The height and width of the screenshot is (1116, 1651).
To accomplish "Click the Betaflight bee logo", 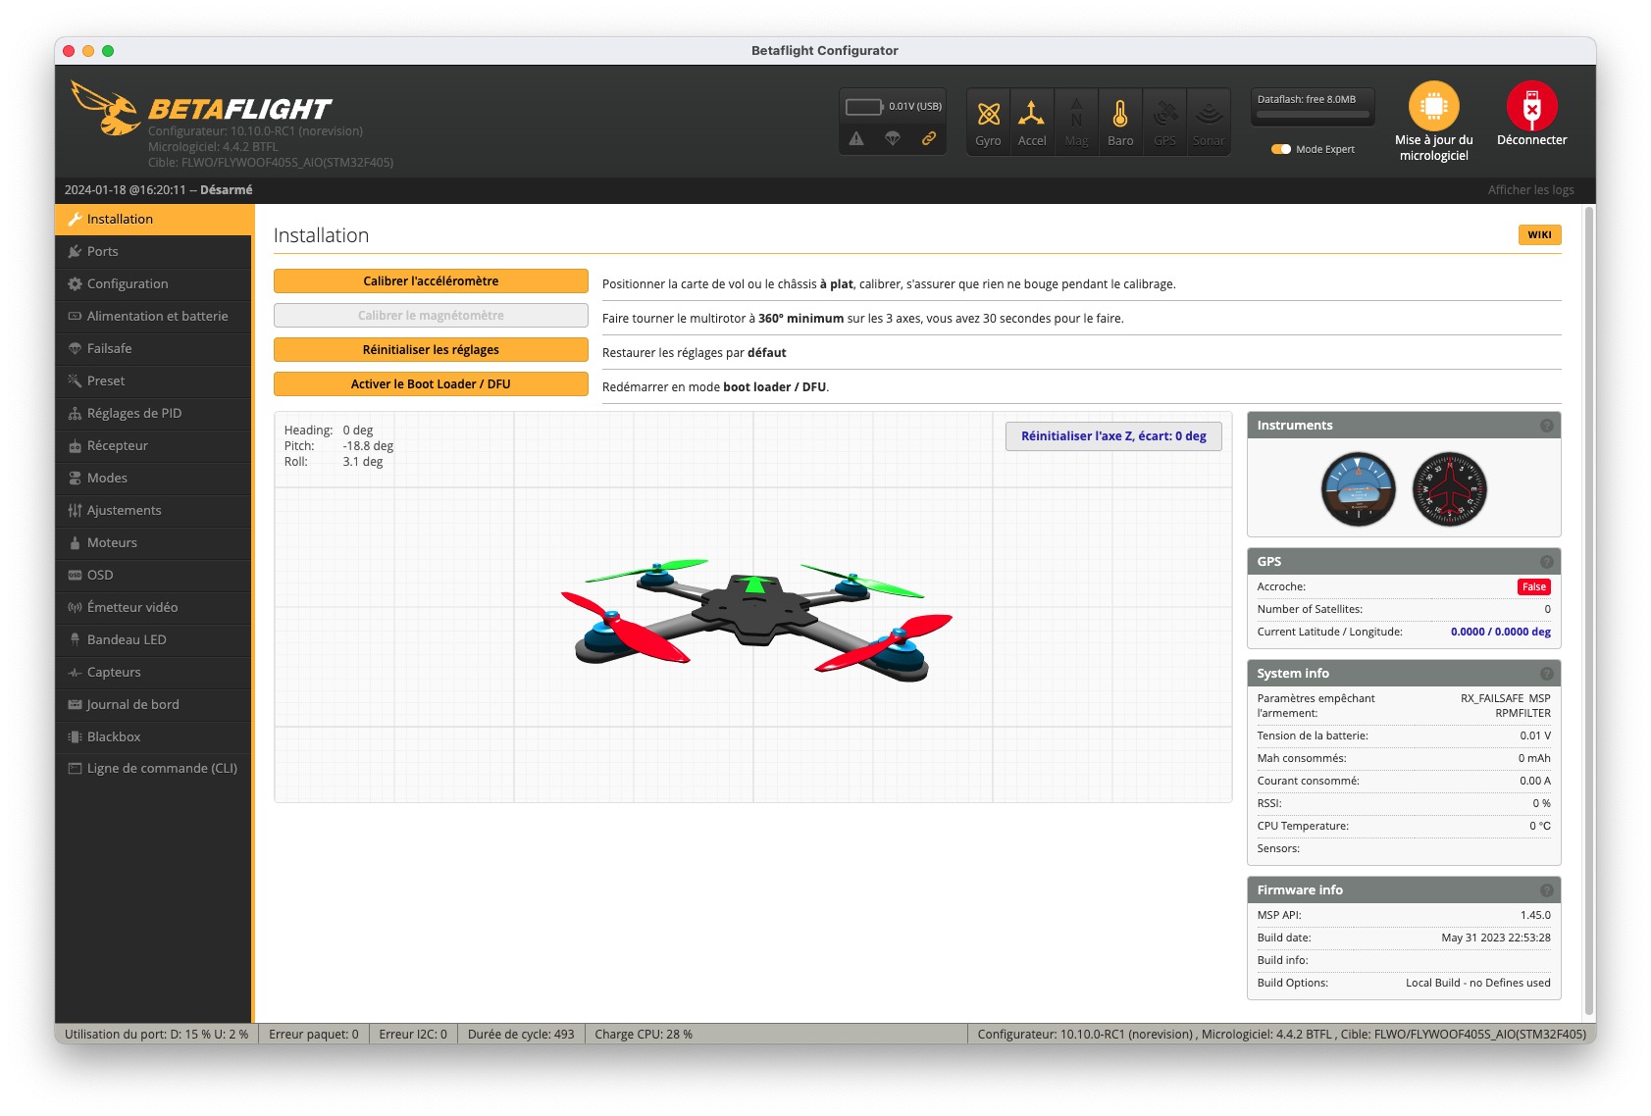I will click(x=105, y=108).
